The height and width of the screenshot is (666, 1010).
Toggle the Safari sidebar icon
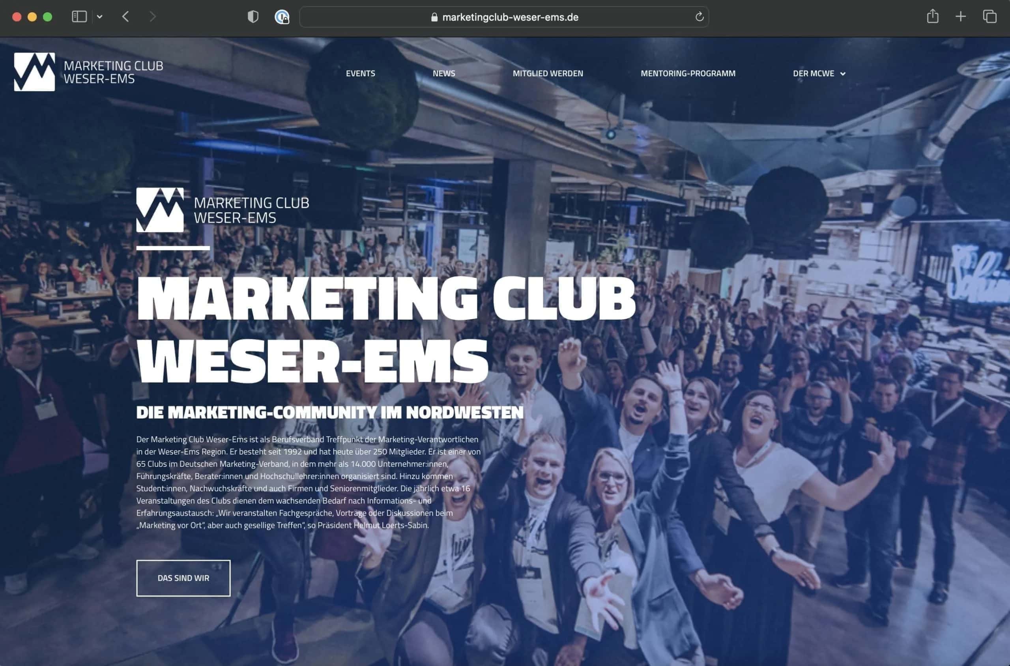click(x=79, y=17)
